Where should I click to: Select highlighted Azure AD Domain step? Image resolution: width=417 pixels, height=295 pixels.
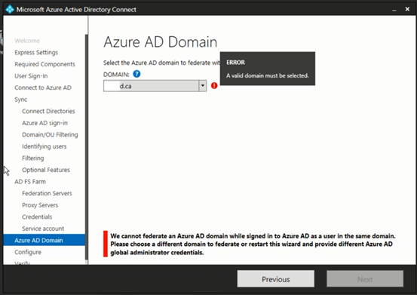point(44,240)
